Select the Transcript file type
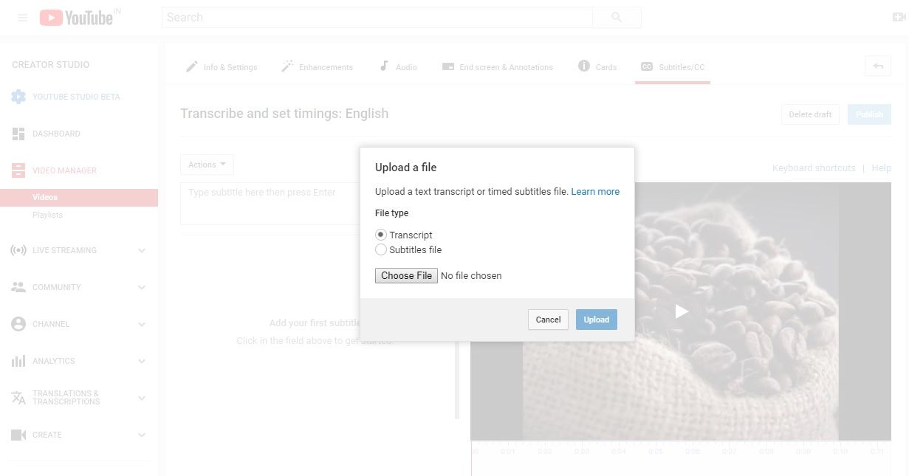Viewport: 909px width, 476px height. (381, 235)
